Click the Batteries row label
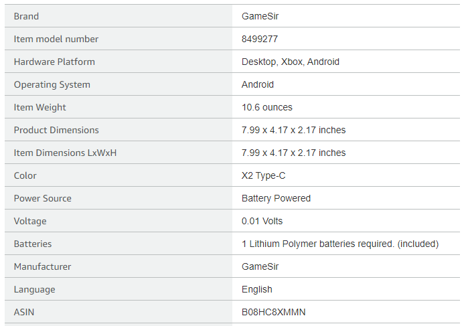 [x=33, y=244]
